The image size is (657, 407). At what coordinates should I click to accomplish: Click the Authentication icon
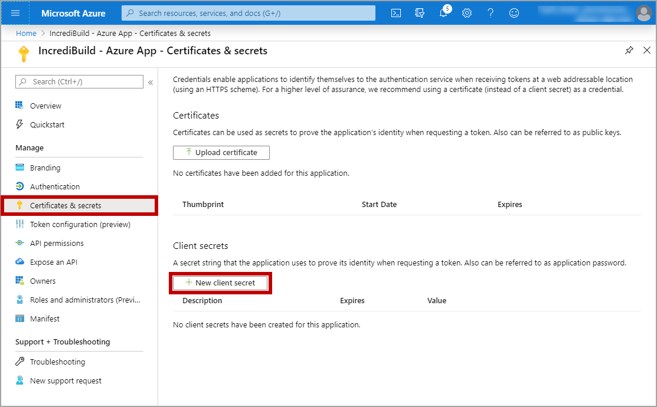point(19,186)
